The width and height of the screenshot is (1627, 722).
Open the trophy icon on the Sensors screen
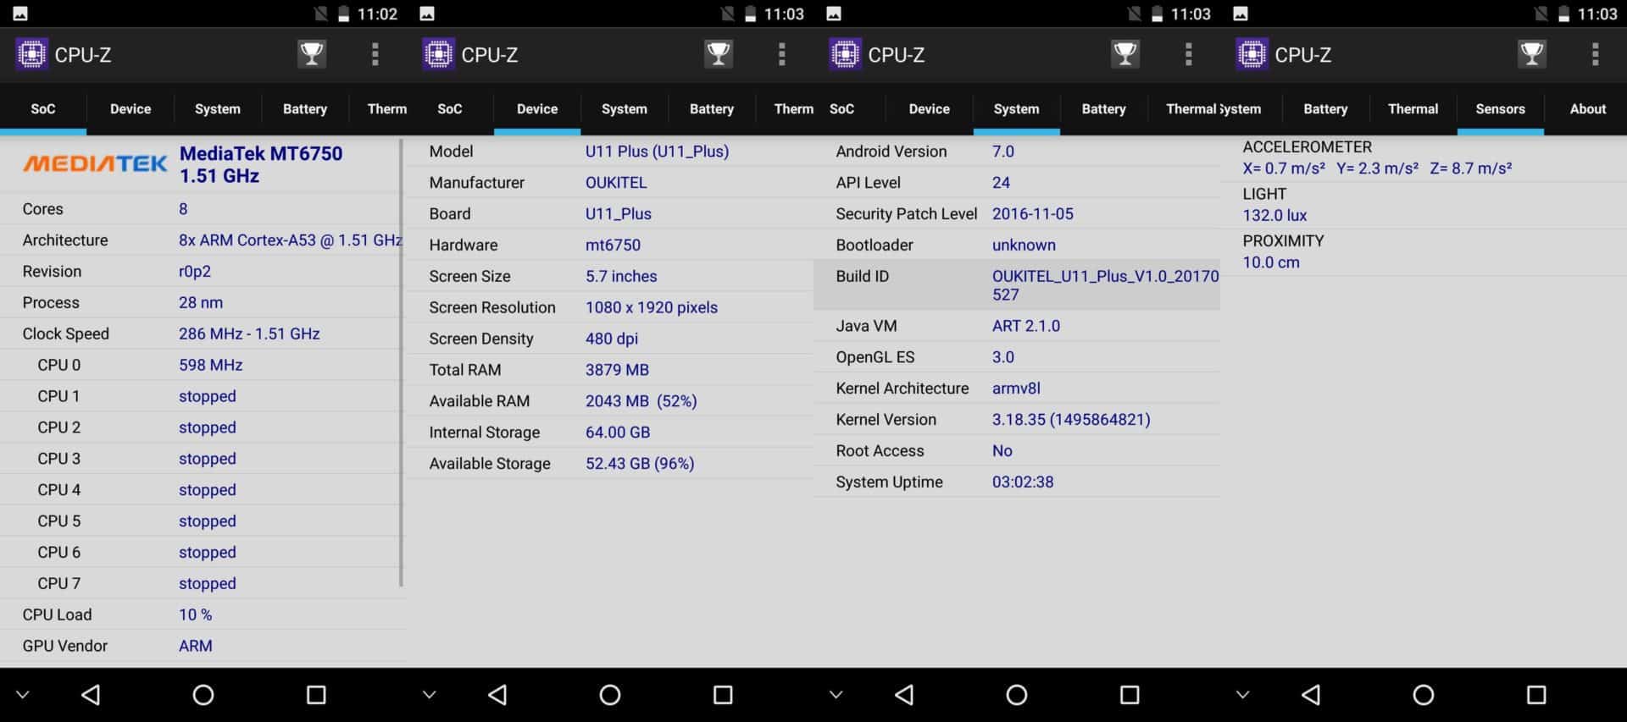click(x=1532, y=54)
